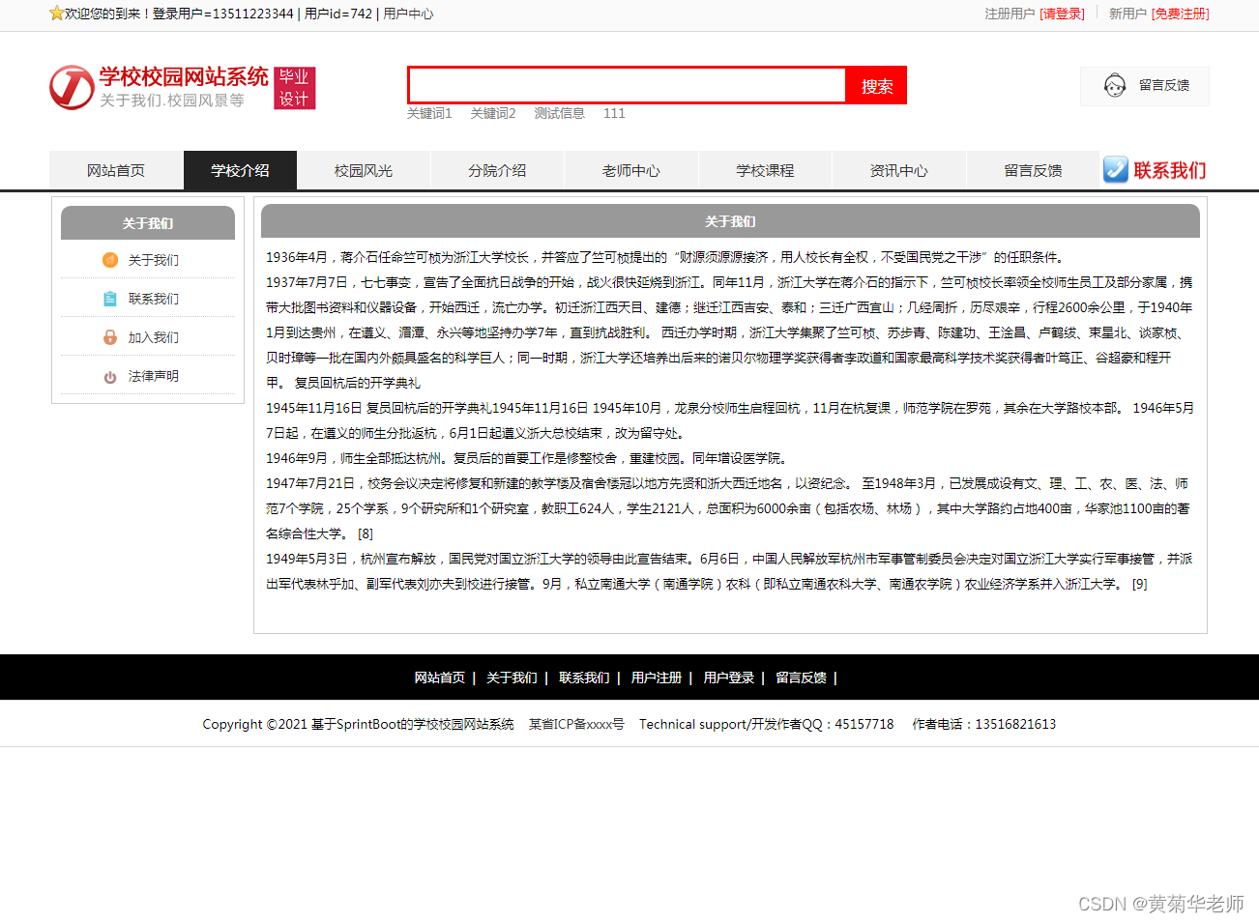Click the 测试信息 search suggestion
The image size is (1259, 923).
[560, 113]
